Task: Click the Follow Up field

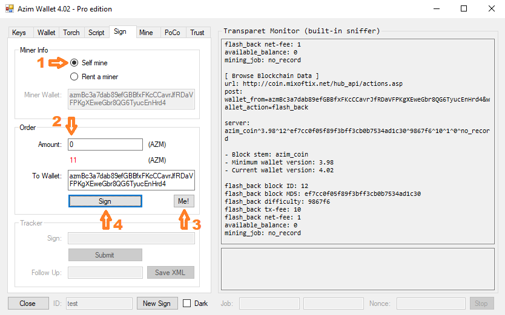Action: [105, 273]
